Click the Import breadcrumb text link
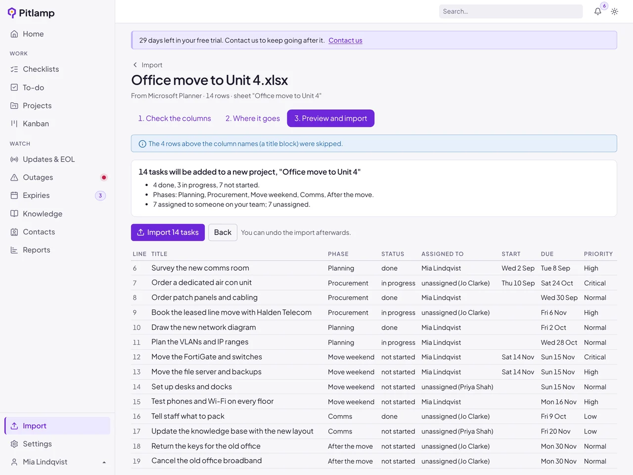The width and height of the screenshot is (633, 475). (x=152, y=65)
